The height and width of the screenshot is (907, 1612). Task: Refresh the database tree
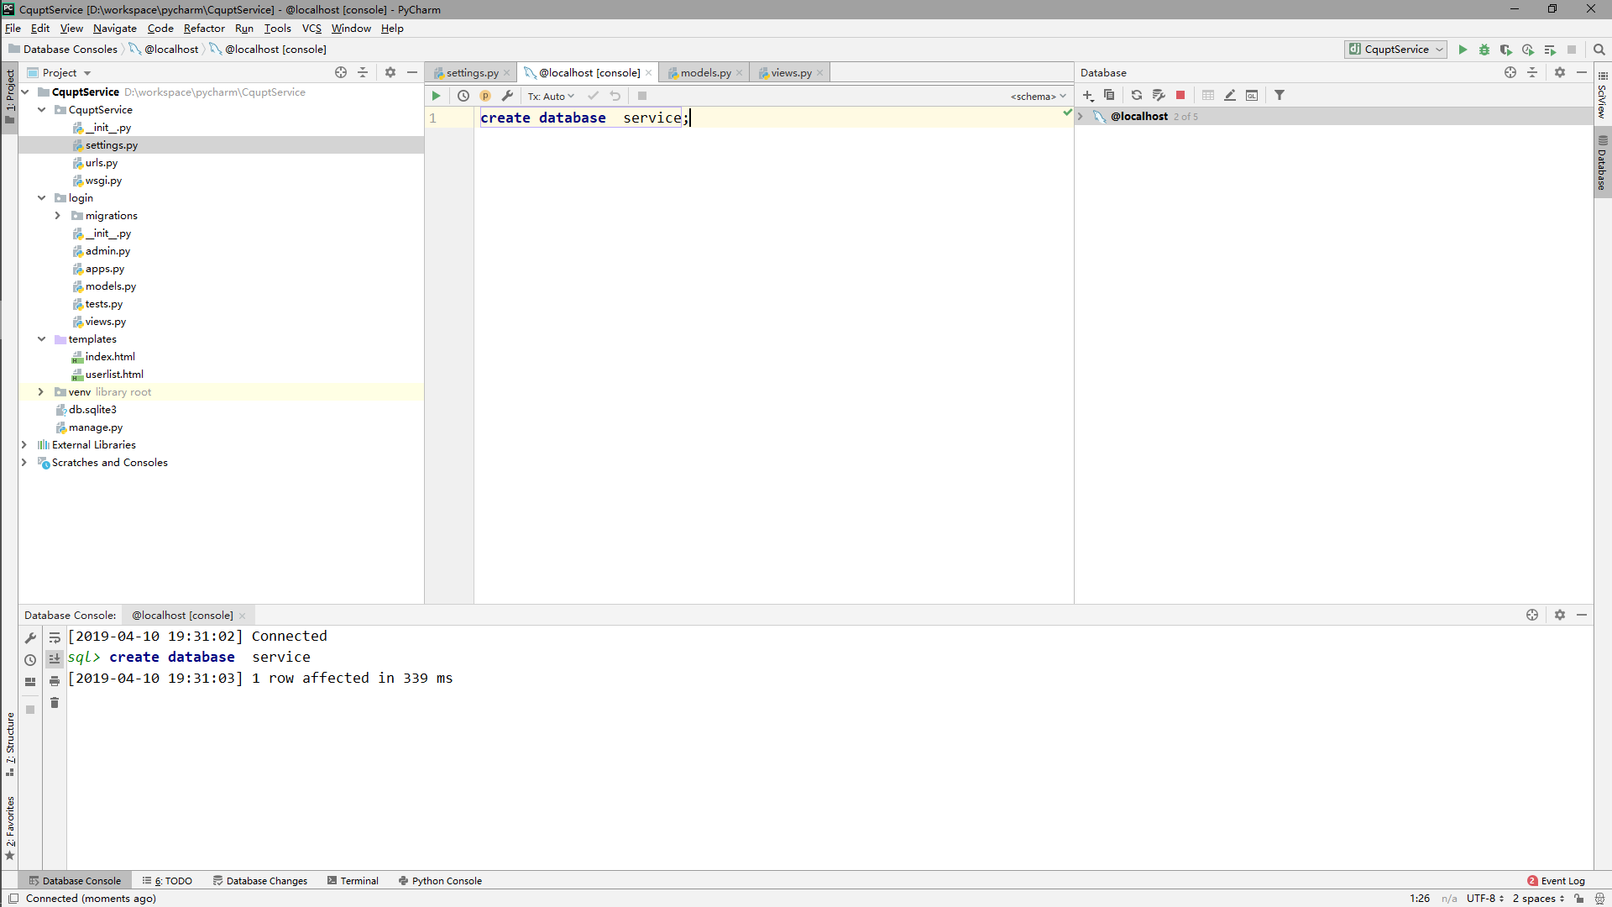point(1137,96)
